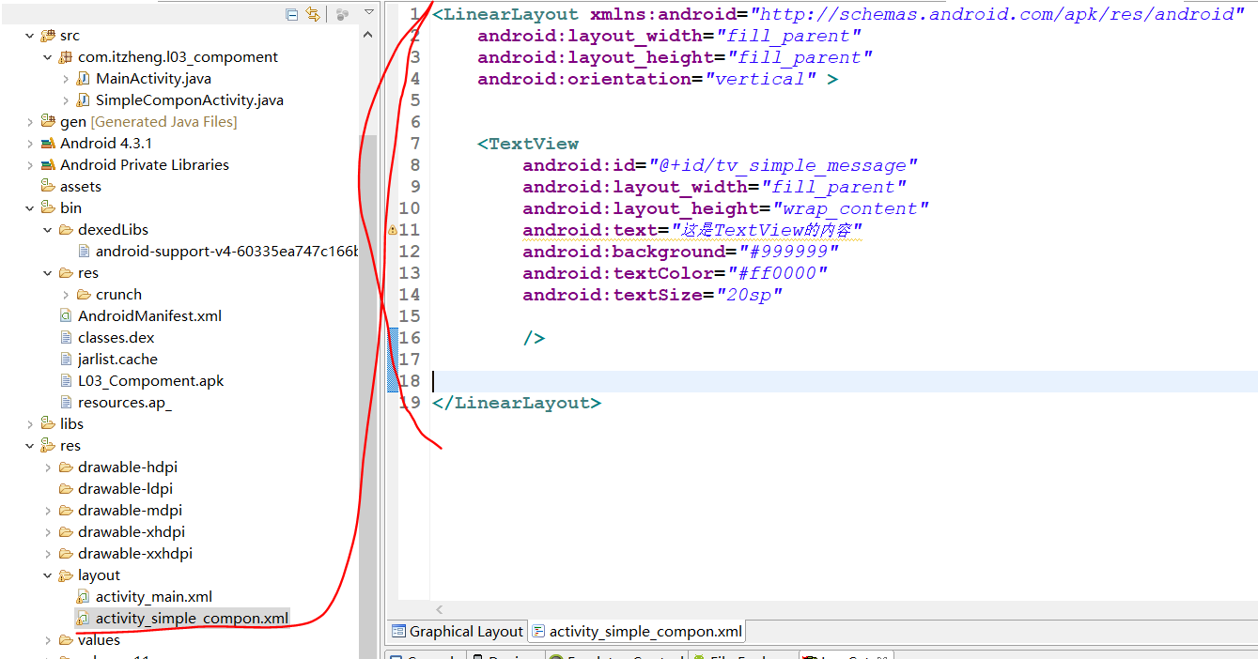Click the closing </LinearLayout> tag

tap(517, 403)
